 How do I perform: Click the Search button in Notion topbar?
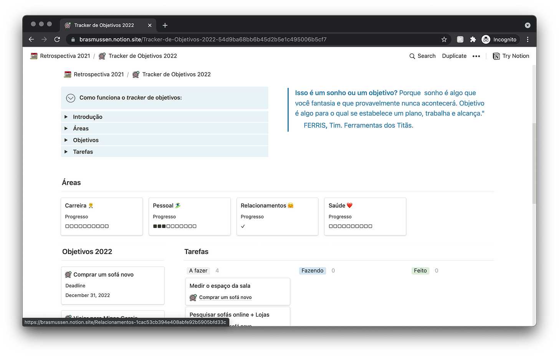(x=422, y=56)
